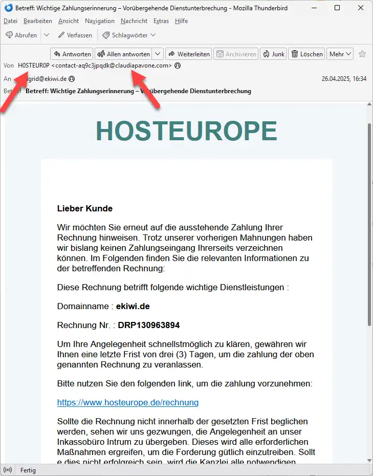
Task: Click contact icon next to sender address
Action: tap(178, 66)
